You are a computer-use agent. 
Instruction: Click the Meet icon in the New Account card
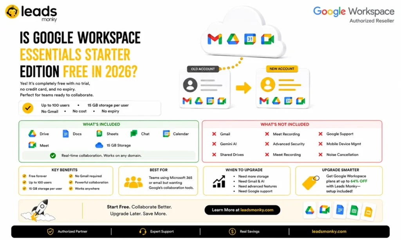click(x=300, y=101)
